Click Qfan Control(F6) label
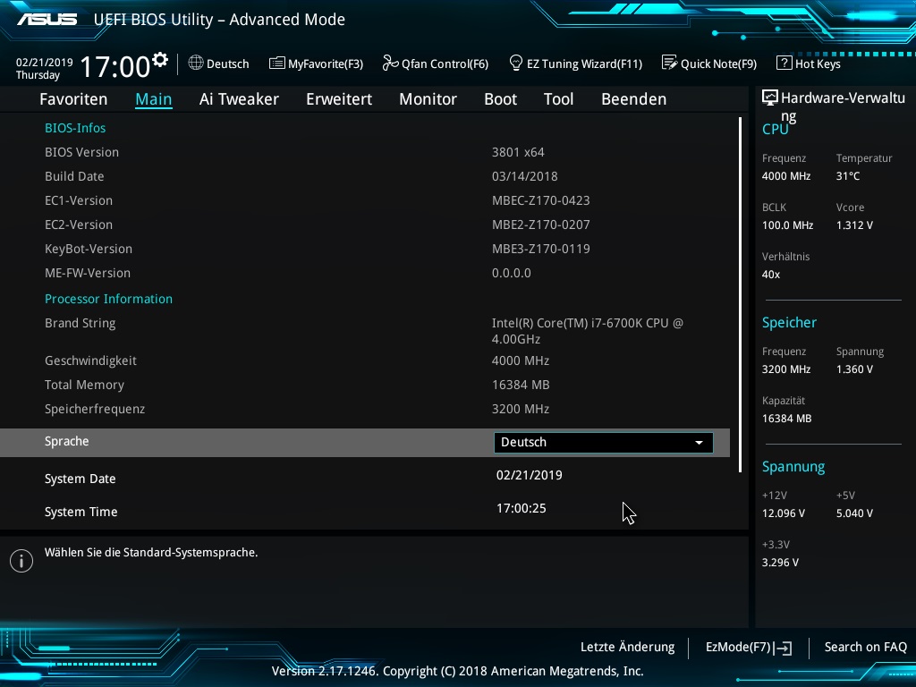 click(x=445, y=64)
